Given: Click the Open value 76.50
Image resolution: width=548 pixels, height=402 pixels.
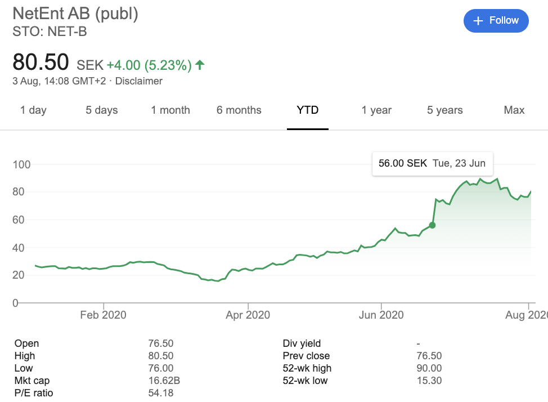Looking at the screenshot, I should (x=161, y=343).
